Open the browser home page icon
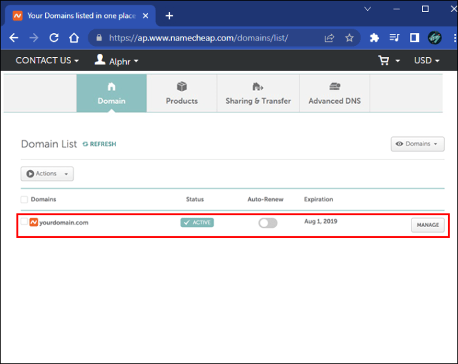458x364 pixels. pyautogui.click(x=74, y=38)
